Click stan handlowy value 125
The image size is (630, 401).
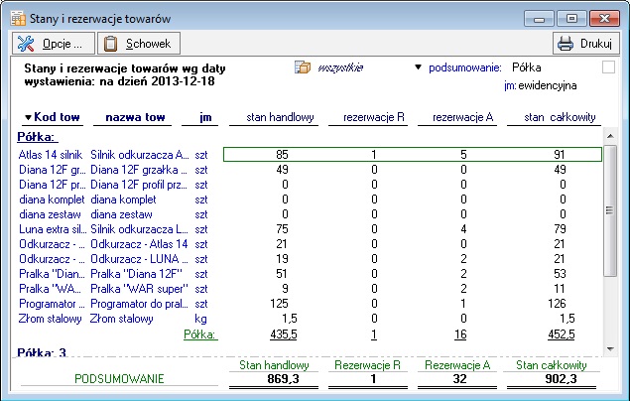click(x=279, y=304)
